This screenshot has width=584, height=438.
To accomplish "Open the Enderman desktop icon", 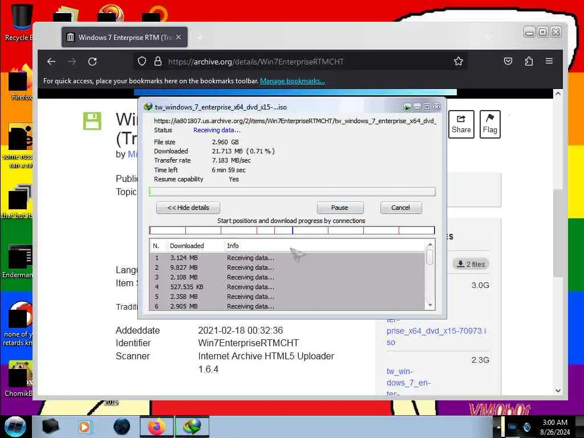I will point(18,261).
